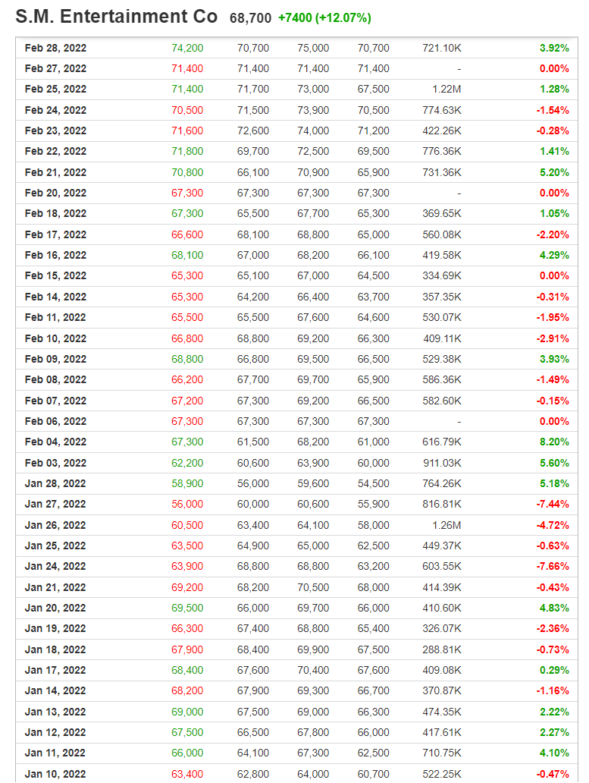This screenshot has height=783, width=589.
Task: Click the 1.22M volume on Feb 25
Action: click(x=446, y=89)
